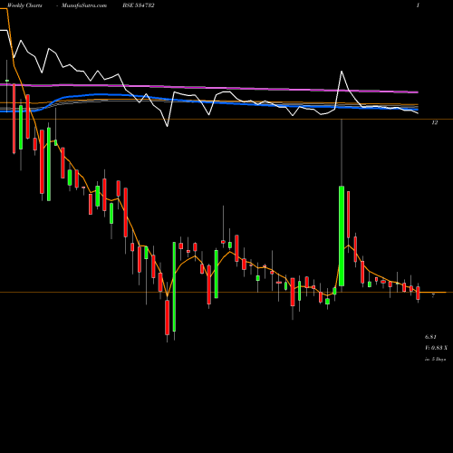Click the 'Weekly Charts' title text
453x453 pixels.
[24, 5]
